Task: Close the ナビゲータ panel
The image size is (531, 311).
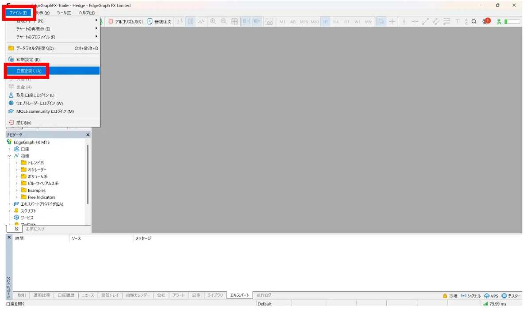Action: coord(88,134)
